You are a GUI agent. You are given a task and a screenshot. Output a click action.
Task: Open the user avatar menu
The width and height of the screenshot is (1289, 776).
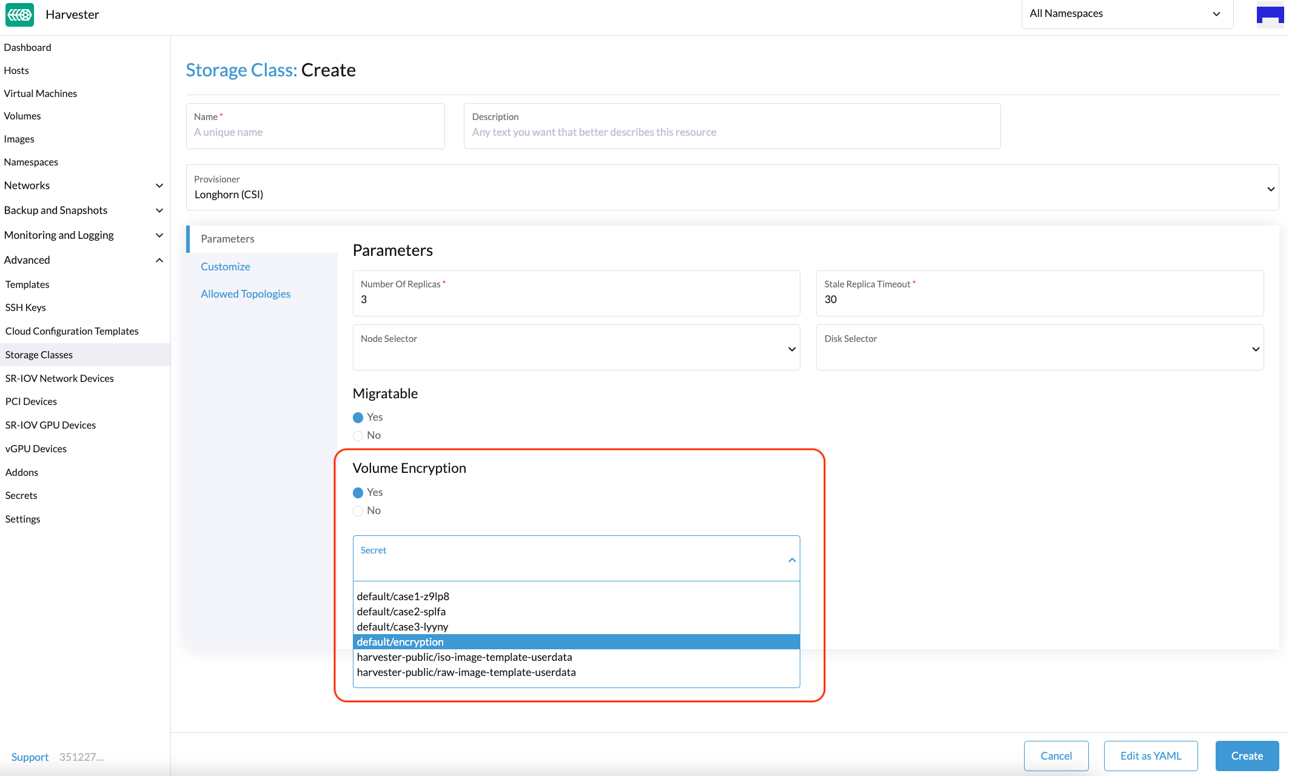tap(1270, 15)
